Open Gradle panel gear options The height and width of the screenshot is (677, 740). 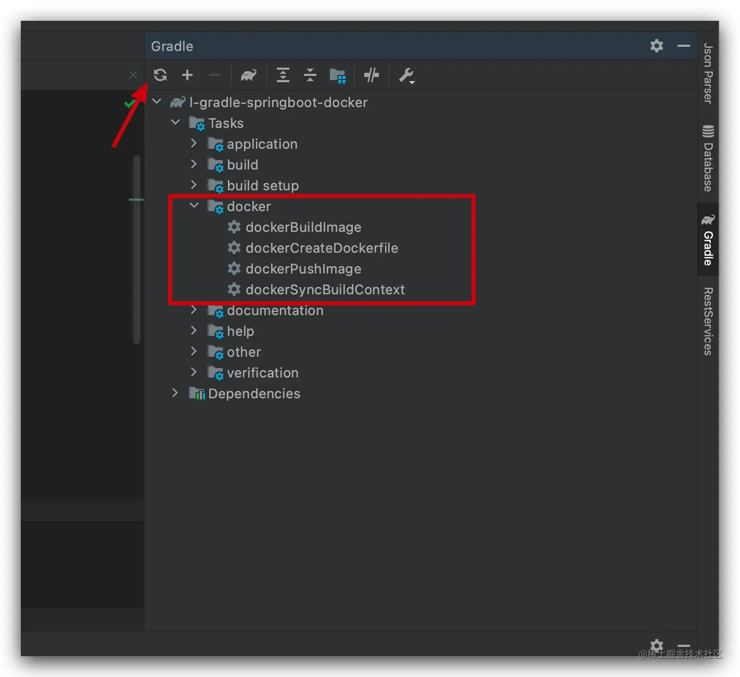pos(657,46)
